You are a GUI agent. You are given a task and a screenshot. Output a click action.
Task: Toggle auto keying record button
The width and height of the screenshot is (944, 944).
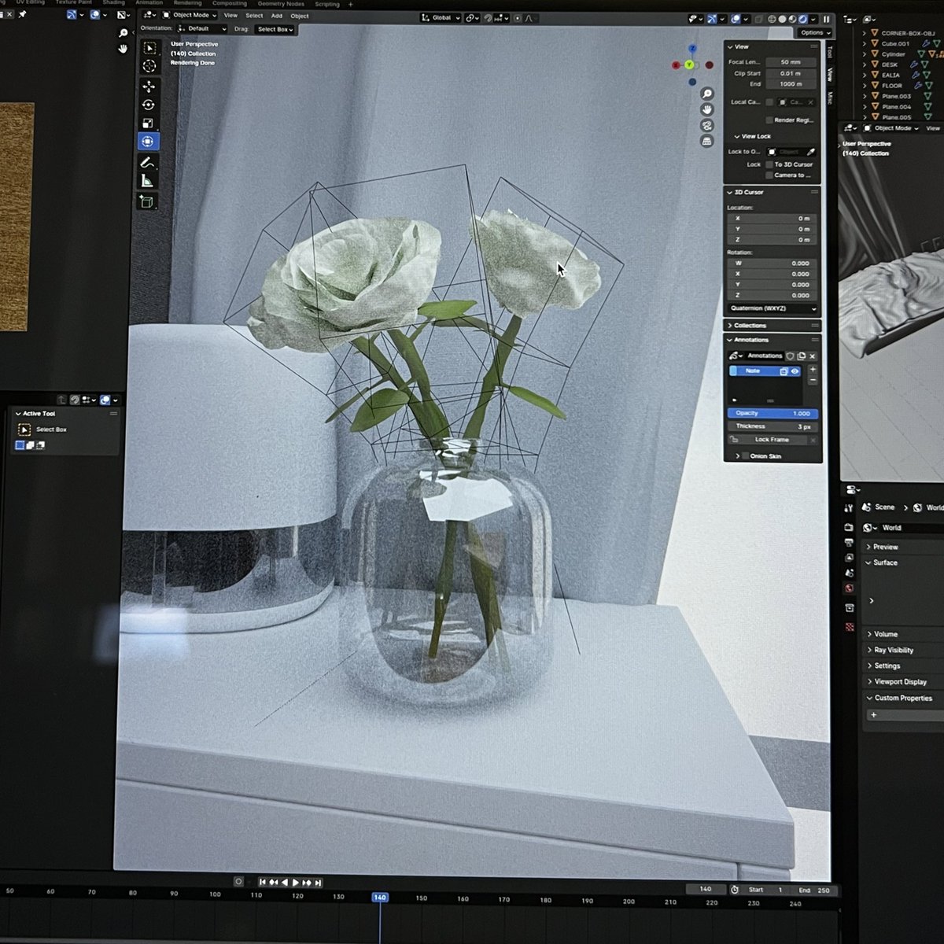point(238,882)
